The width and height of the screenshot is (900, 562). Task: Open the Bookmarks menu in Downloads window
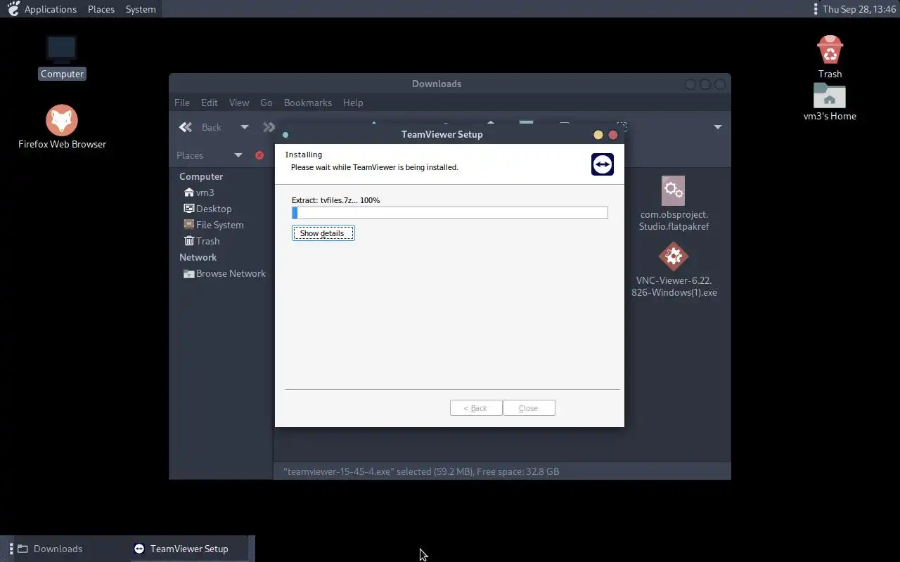click(308, 103)
